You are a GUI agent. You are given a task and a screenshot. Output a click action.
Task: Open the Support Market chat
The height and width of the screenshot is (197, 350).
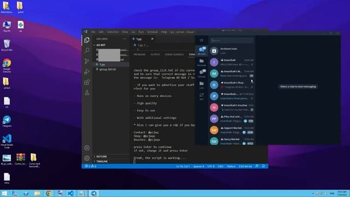[x=232, y=130]
